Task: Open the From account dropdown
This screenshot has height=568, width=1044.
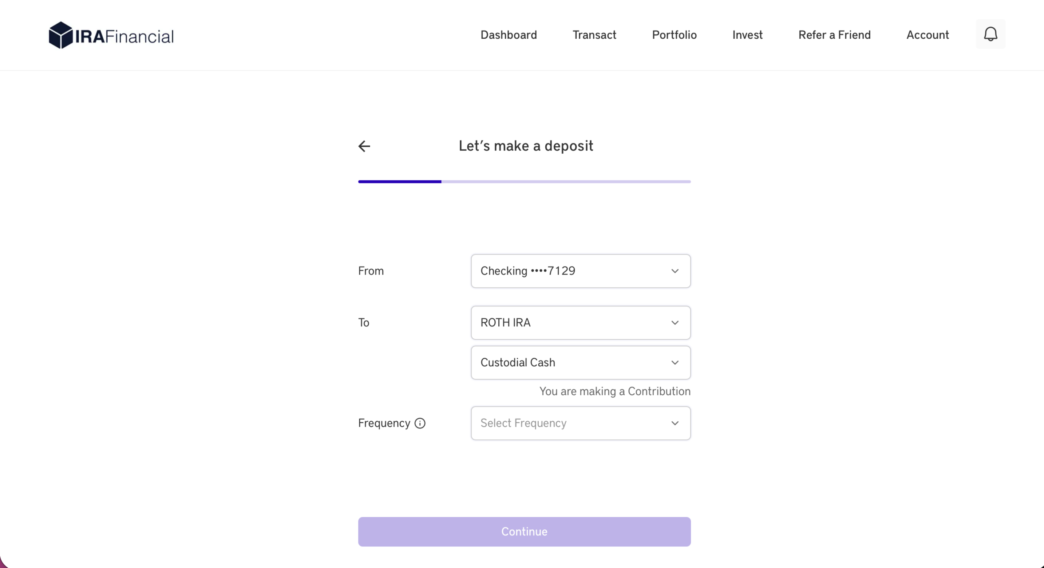Action: tap(581, 271)
